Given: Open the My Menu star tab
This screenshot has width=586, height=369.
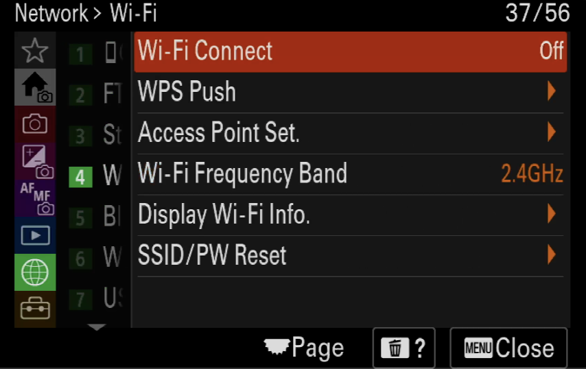Looking at the screenshot, I should (35, 50).
